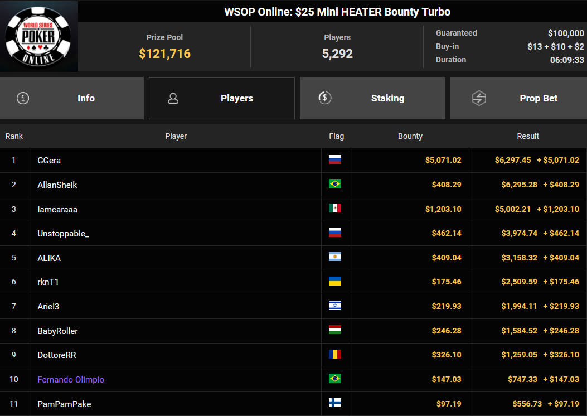Screen dimensions: 587x416
Task: Click rank number 11 cell
Action: pos(14,404)
